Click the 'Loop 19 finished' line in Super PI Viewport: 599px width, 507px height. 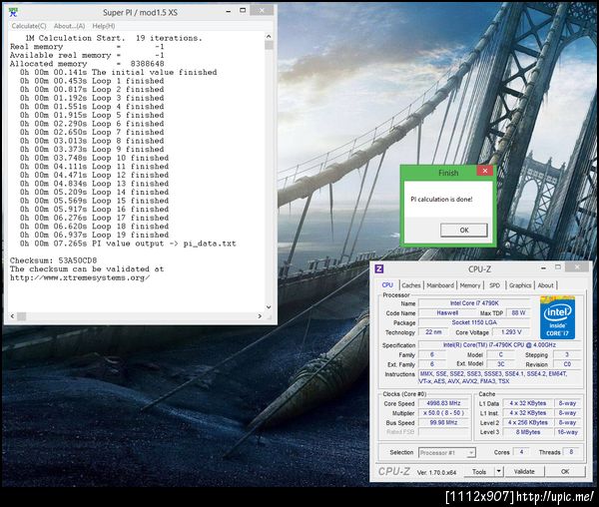pyautogui.click(x=95, y=235)
